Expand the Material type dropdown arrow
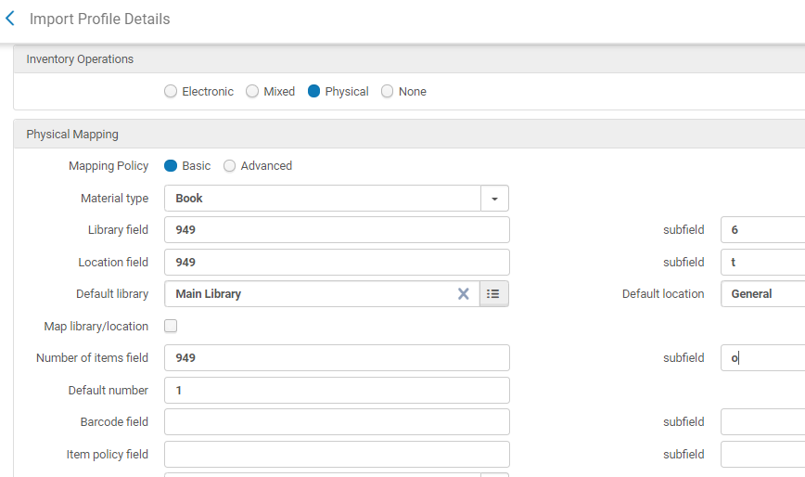The height and width of the screenshot is (477, 805). 494,199
